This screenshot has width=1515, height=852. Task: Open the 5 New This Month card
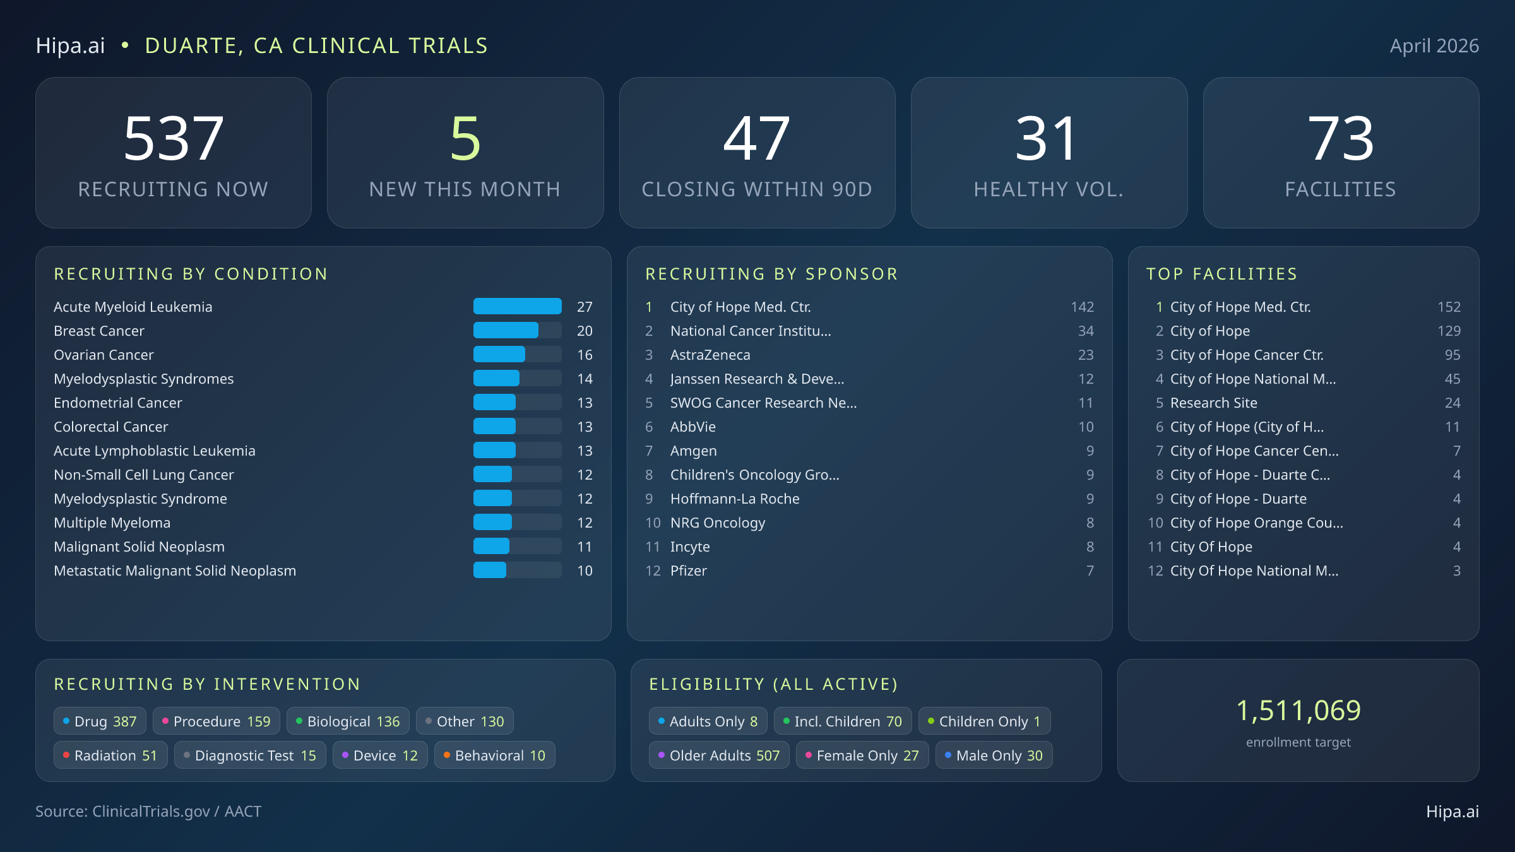click(x=465, y=153)
